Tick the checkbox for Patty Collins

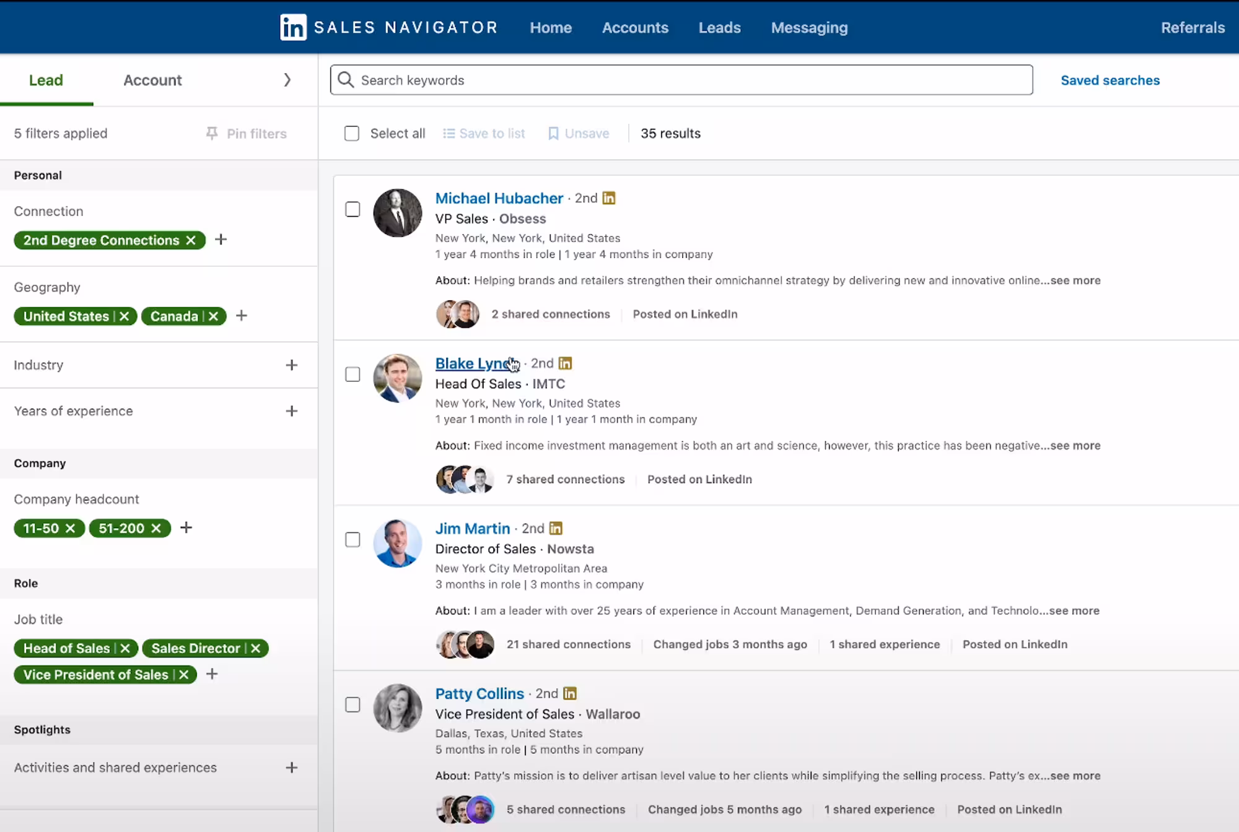(x=352, y=704)
